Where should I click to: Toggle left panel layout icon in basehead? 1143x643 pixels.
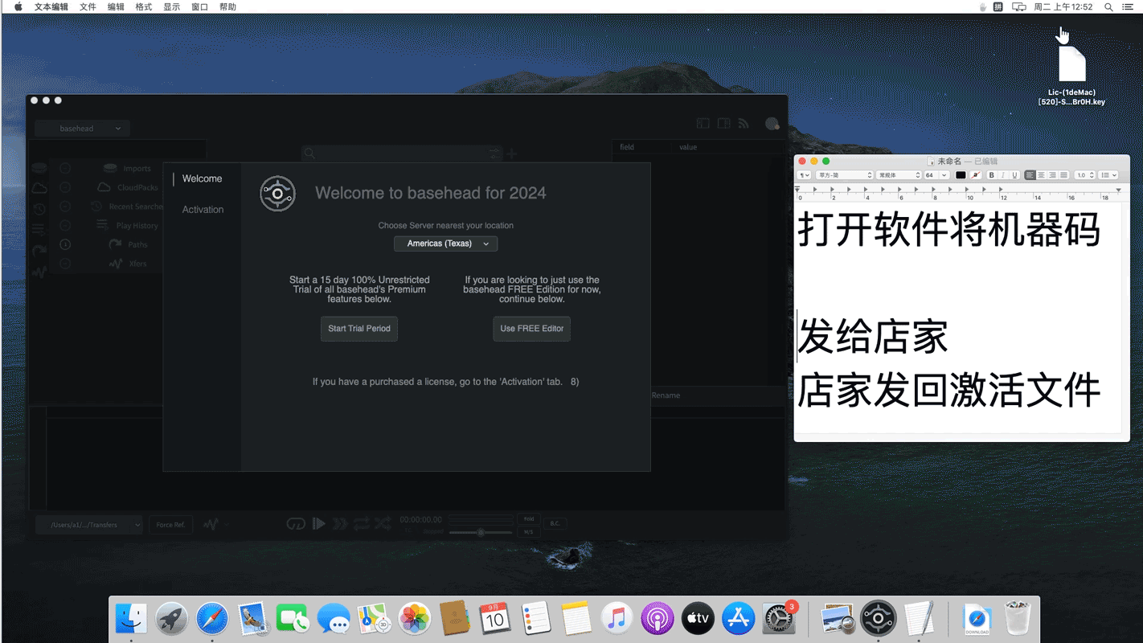[x=703, y=124]
